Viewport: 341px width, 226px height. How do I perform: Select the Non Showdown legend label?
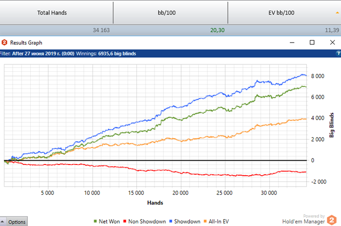click(147, 222)
